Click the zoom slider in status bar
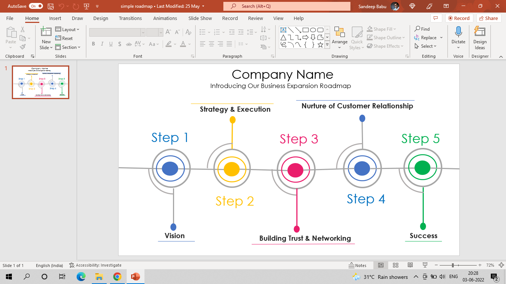The height and width of the screenshot is (284, 506). point(453,265)
